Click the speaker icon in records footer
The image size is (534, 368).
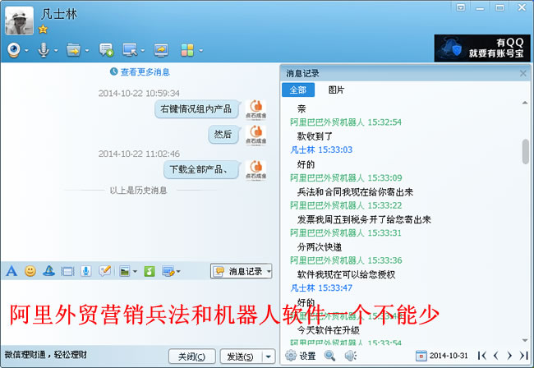pos(351,356)
